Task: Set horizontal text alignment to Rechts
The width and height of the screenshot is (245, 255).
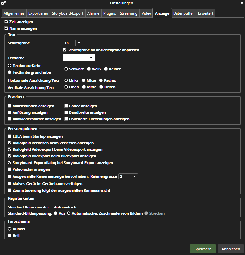Action: (101, 80)
